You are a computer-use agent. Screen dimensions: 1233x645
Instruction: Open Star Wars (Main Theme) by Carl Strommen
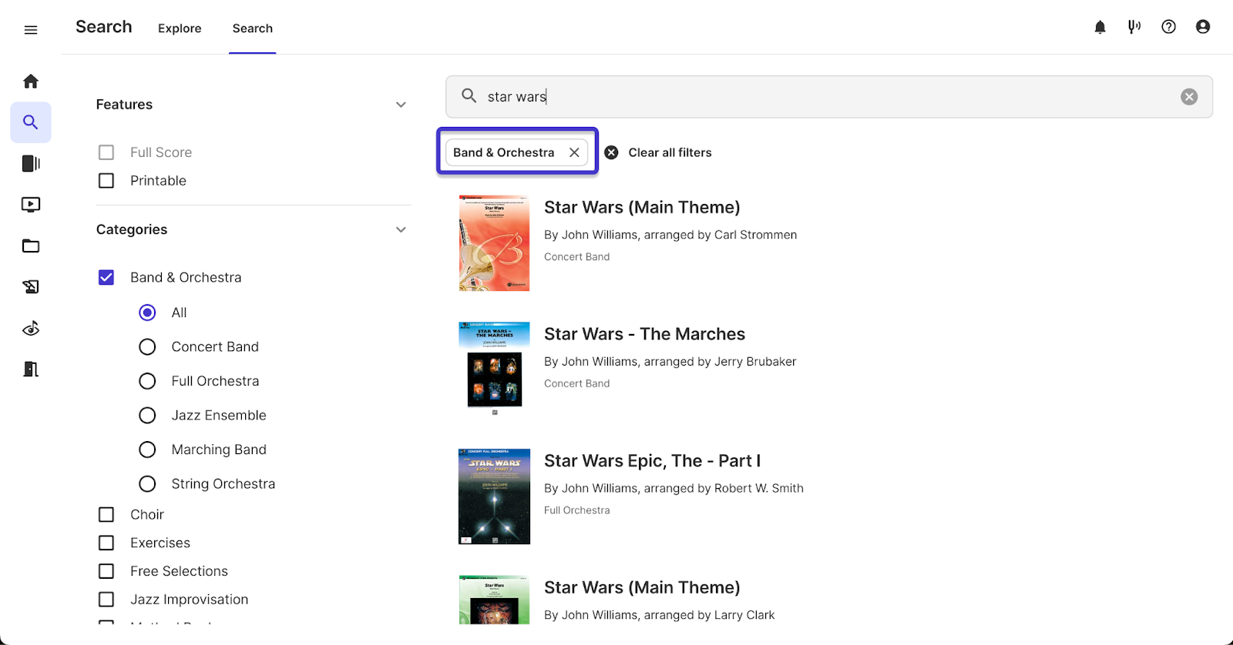(642, 207)
